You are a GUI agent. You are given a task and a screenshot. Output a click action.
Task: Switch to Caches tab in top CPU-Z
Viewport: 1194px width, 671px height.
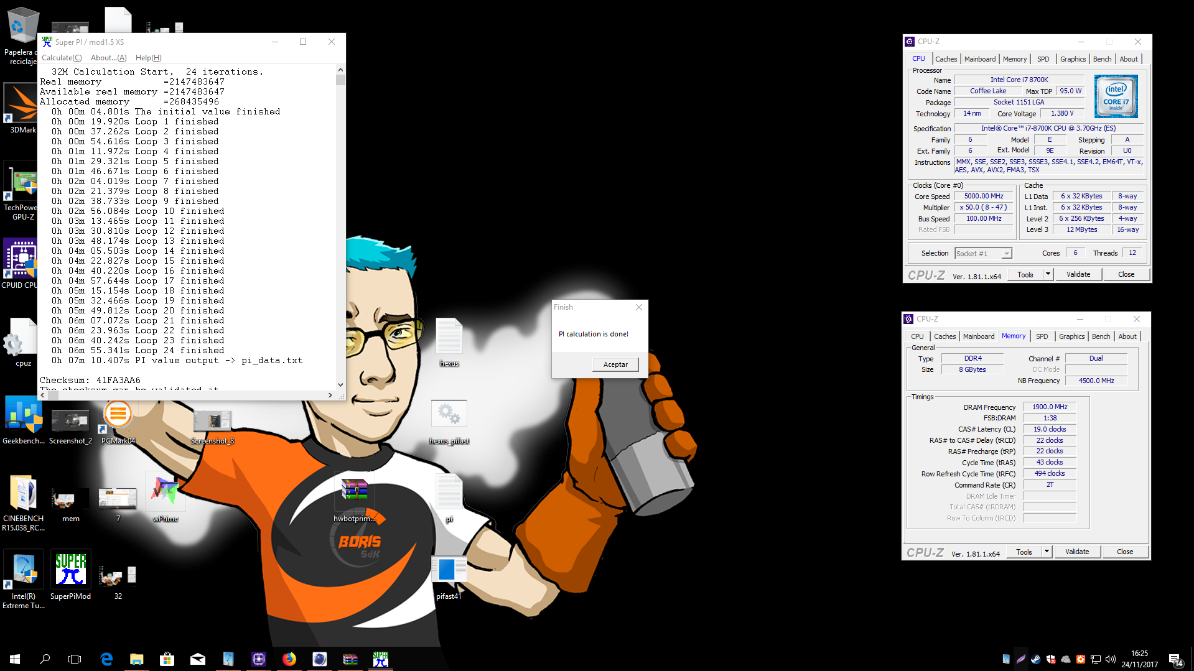(946, 59)
